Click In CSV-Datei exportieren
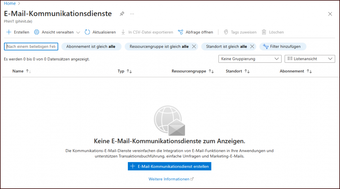The height and width of the screenshot is (189, 340). (147, 32)
